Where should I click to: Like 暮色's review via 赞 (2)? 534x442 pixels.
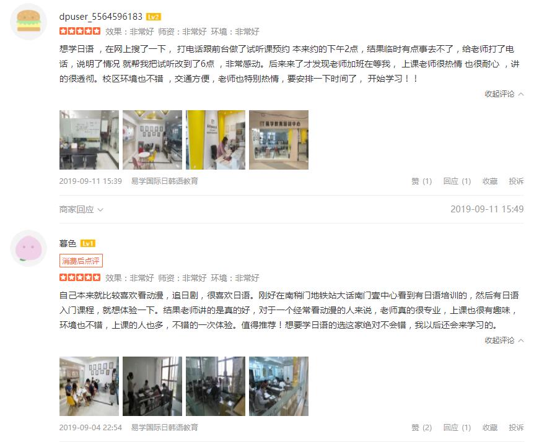pos(421,427)
